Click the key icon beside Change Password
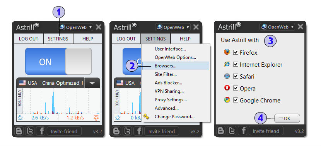 click(x=146, y=117)
